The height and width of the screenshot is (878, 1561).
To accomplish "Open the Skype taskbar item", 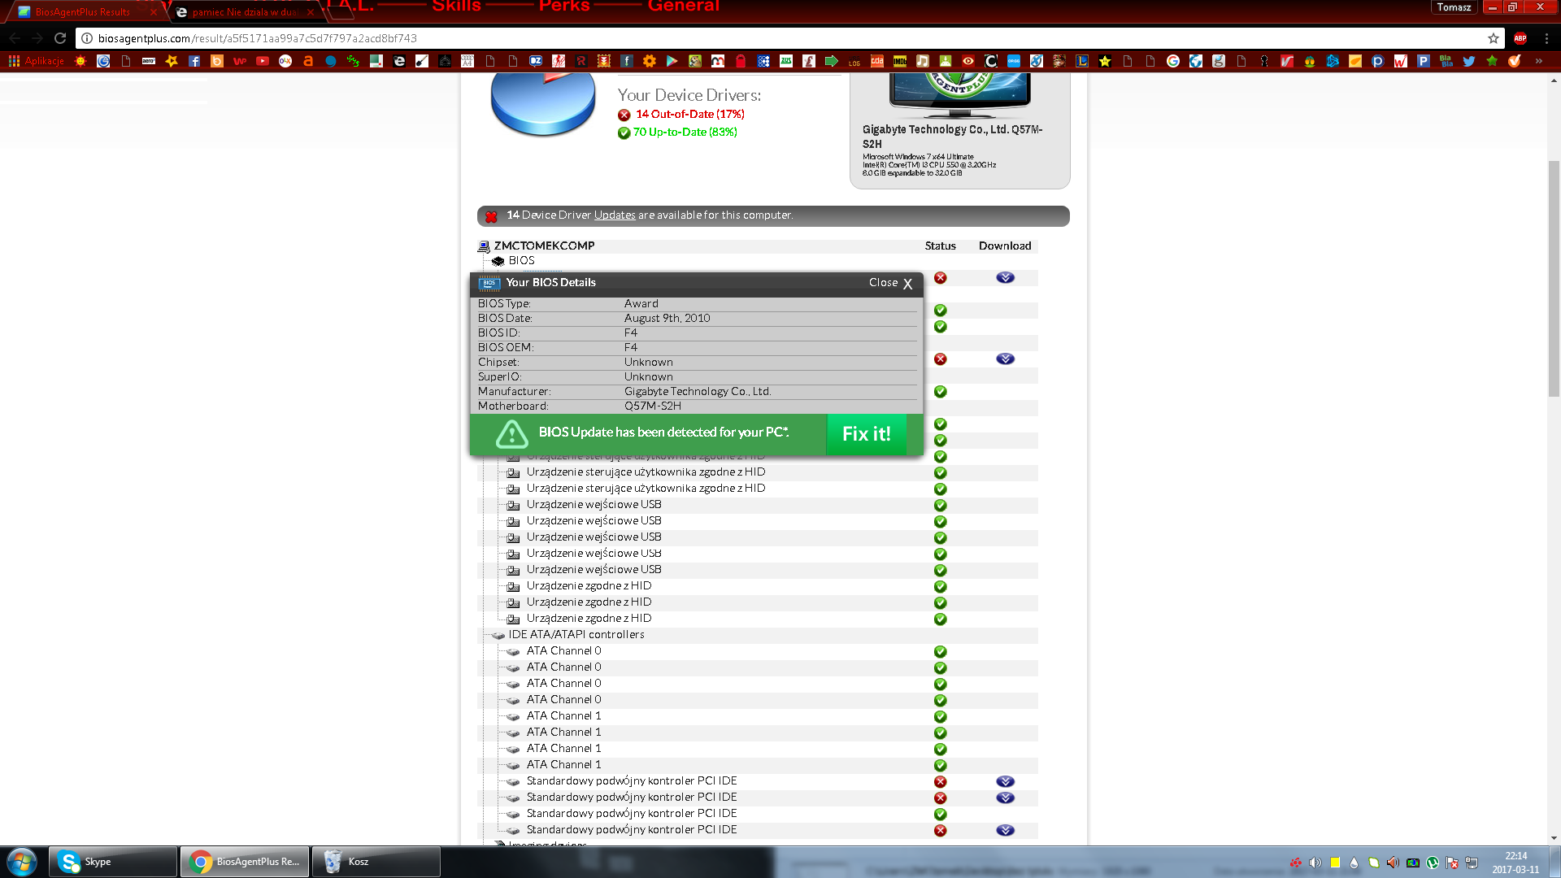I will (113, 862).
